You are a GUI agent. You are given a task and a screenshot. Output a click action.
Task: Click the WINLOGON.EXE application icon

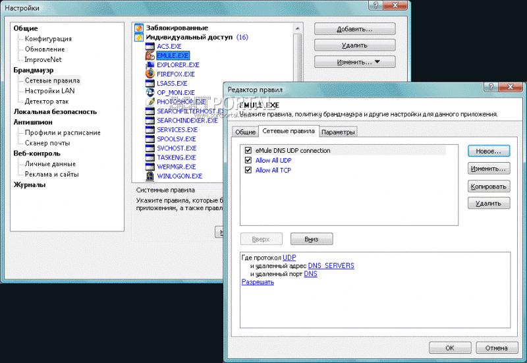[150, 176]
